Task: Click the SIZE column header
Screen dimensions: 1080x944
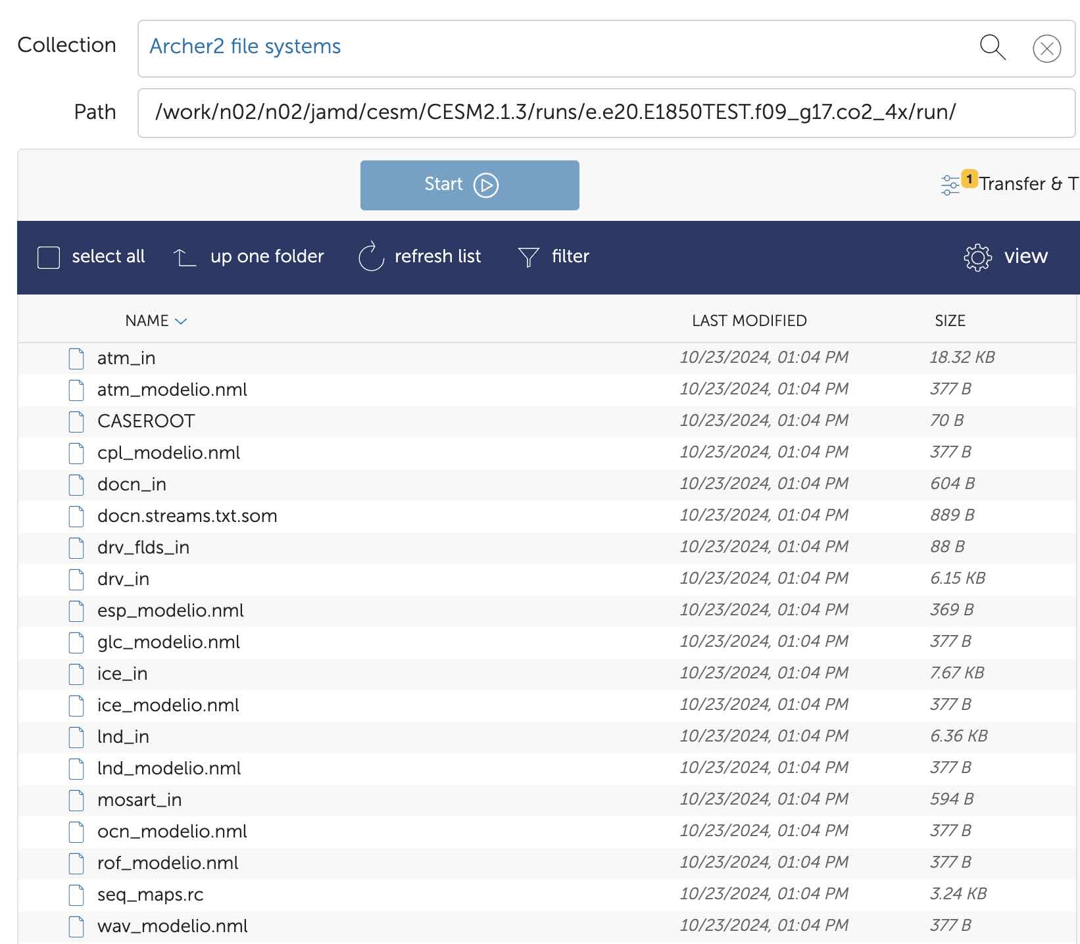Action: [x=950, y=321]
